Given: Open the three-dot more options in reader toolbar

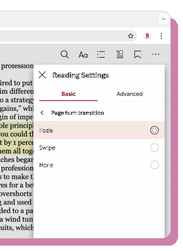Looking at the screenshot, I should tap(156, 54).
